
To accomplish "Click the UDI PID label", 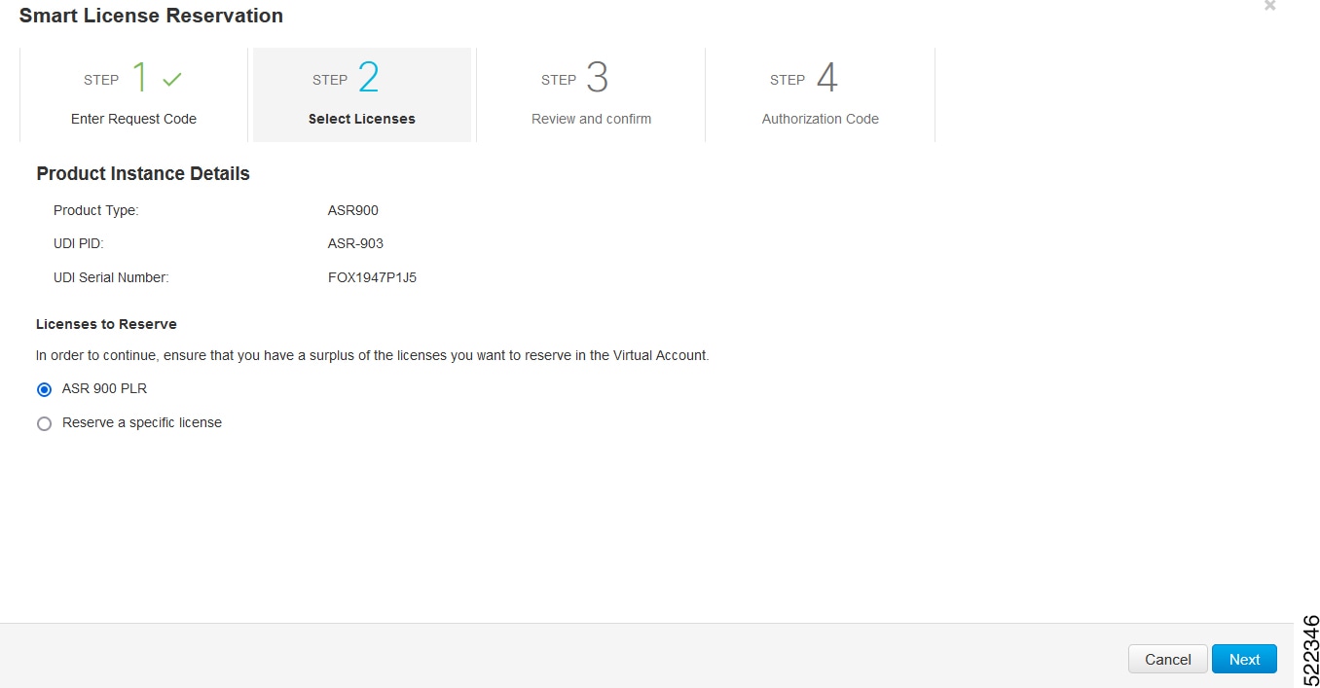I will (78, 243).
